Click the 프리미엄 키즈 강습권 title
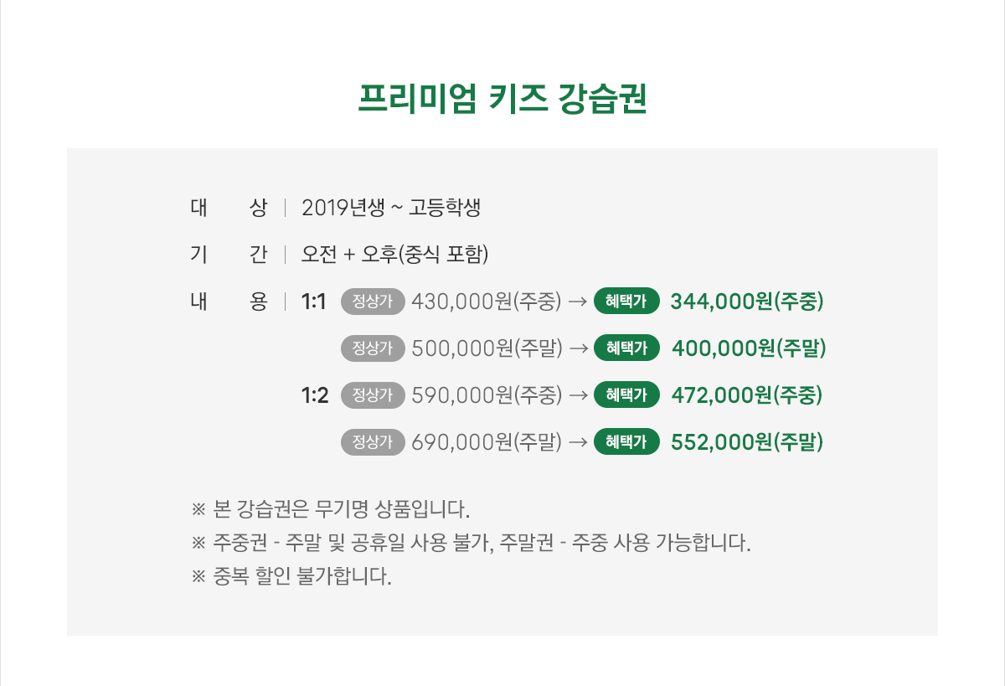Viewport: 1005px width, 686px height. coord(502,100)
